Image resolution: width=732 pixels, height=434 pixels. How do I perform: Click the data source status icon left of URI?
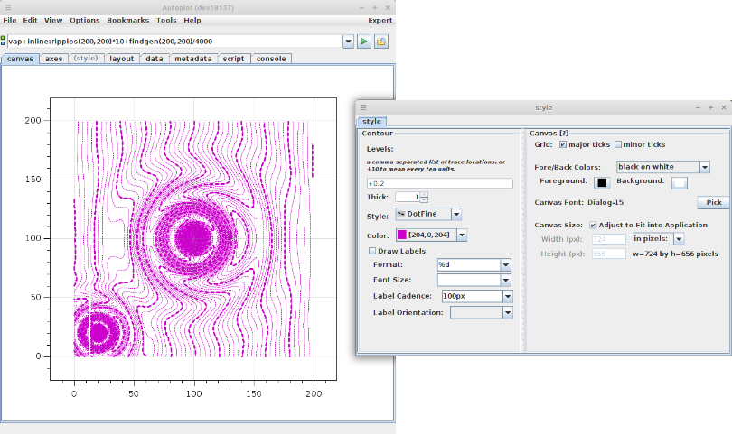tap(3, 42)
